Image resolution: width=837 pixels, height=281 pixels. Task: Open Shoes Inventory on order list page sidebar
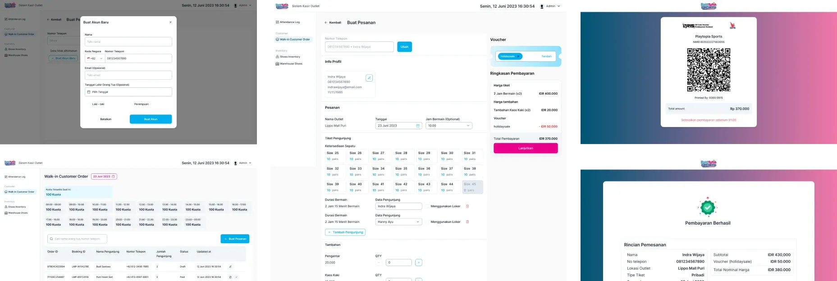[15, 207]
